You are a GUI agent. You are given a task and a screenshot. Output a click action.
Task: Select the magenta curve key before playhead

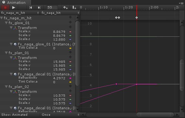(x=116, y=84)
